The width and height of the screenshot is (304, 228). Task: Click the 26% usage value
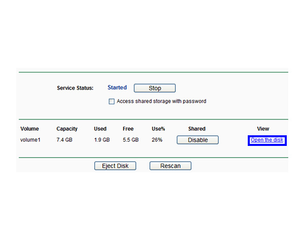tap(157, 140)
